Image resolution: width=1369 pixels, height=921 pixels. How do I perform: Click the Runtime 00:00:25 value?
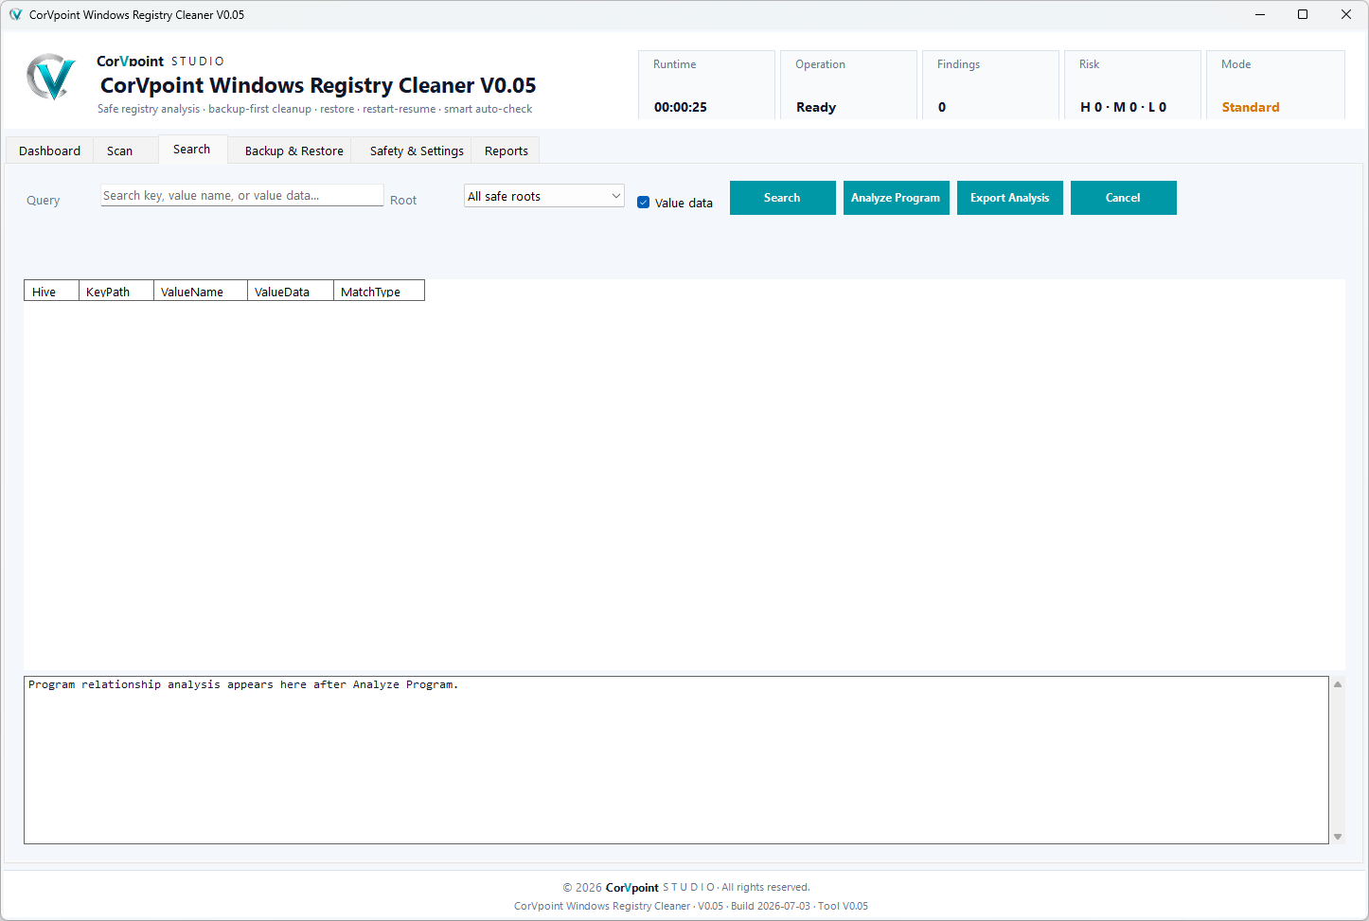pos(681,107)
